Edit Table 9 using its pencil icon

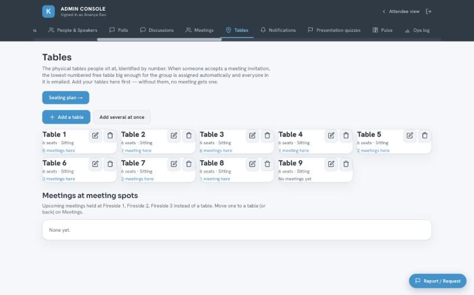[331, 164]
